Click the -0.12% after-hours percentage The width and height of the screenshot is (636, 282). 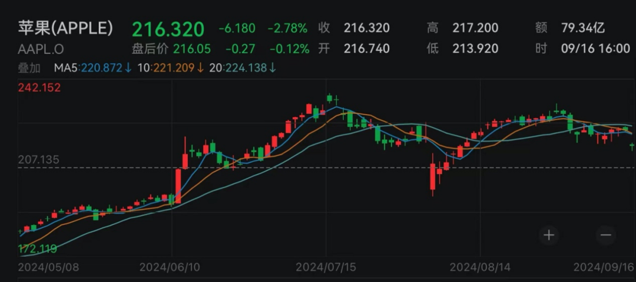[x=290, y=49]
